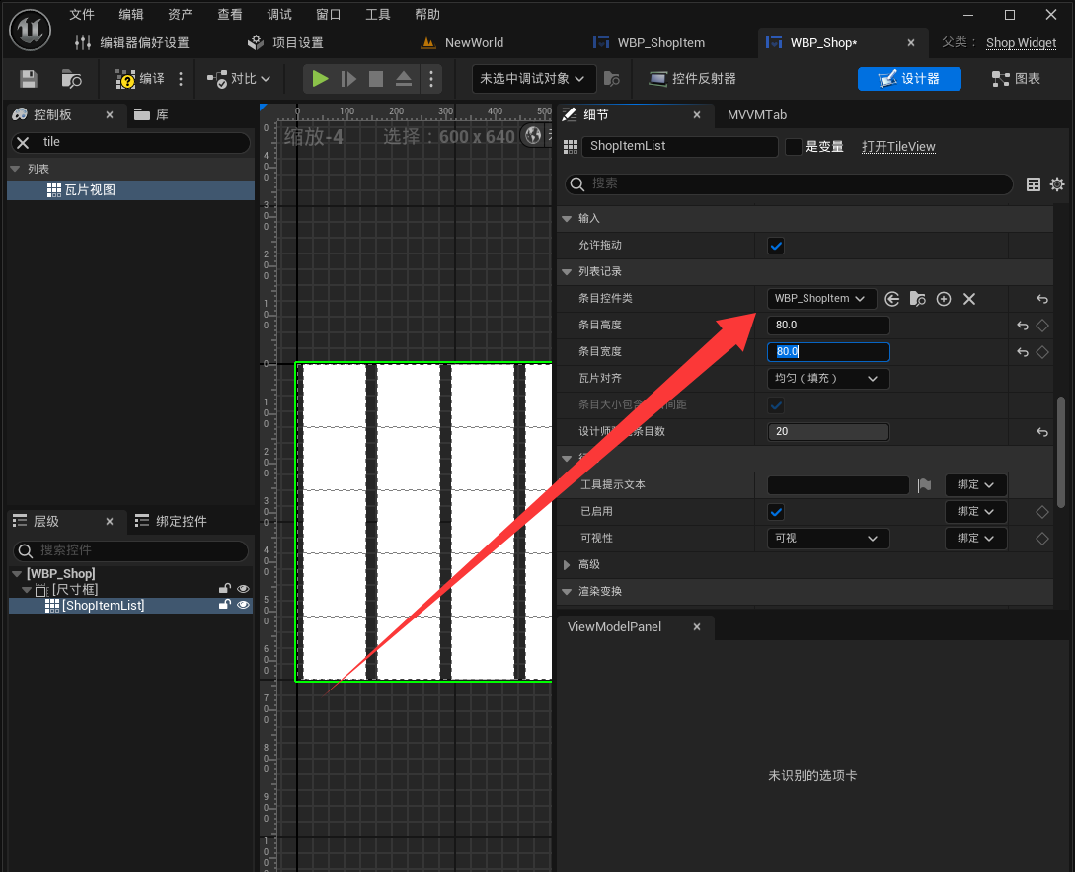Collapse the 输入 input section
This screenshot has height=872, width=1075.
tap(567, 219)
